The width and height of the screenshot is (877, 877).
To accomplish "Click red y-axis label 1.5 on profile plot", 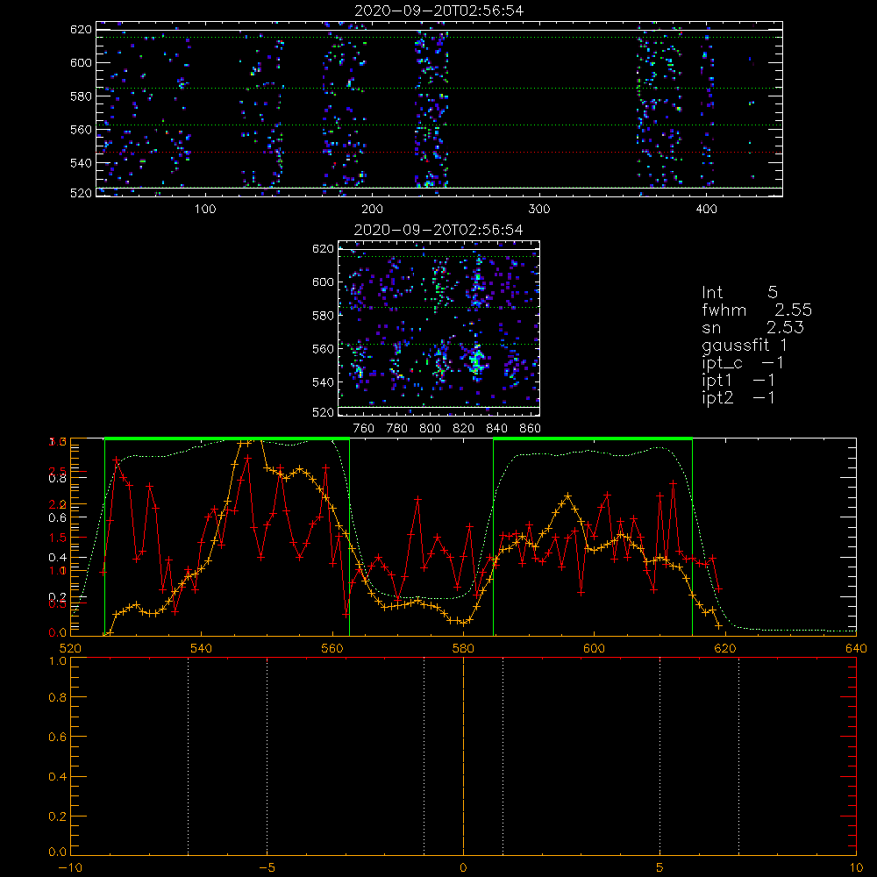I will [x=58, y=538].
